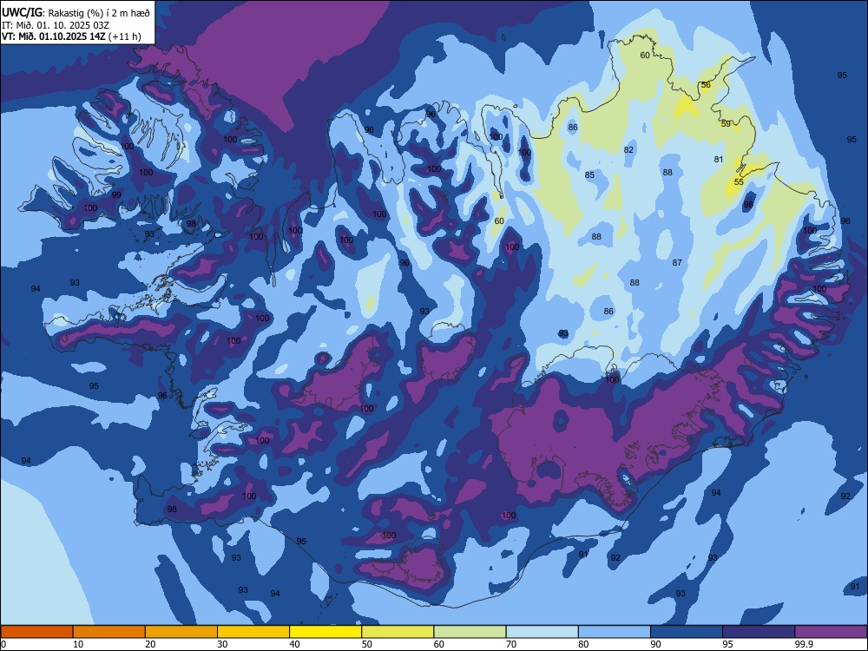Screen dimensions: 868x651
Task: Click the humidity value 59 on the map
Action: [x=726, y=124]
